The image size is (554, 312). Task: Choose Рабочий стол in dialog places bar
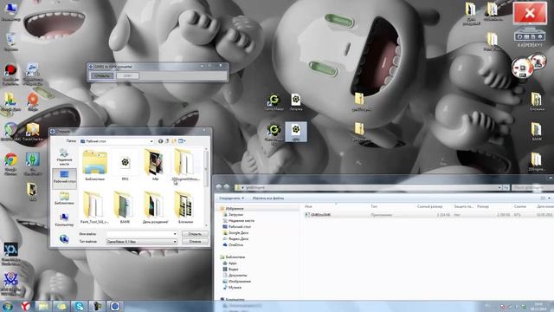(64, 178)
